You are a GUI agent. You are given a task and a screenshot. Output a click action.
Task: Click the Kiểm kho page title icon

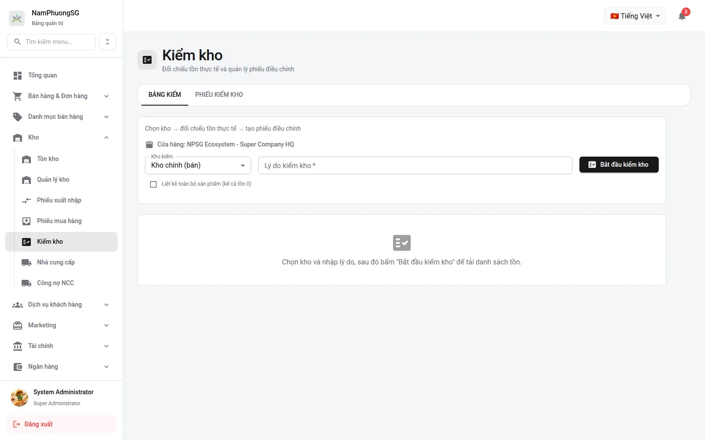click(x=147, y=60)
